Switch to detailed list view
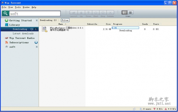Image resolution: width=178 pixels, height=112 pixels. click(x=124, y=12)
